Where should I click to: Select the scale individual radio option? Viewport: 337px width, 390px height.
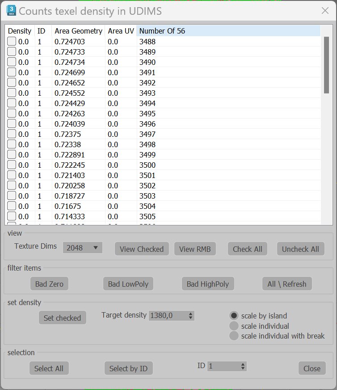click(x=234, y=326)
